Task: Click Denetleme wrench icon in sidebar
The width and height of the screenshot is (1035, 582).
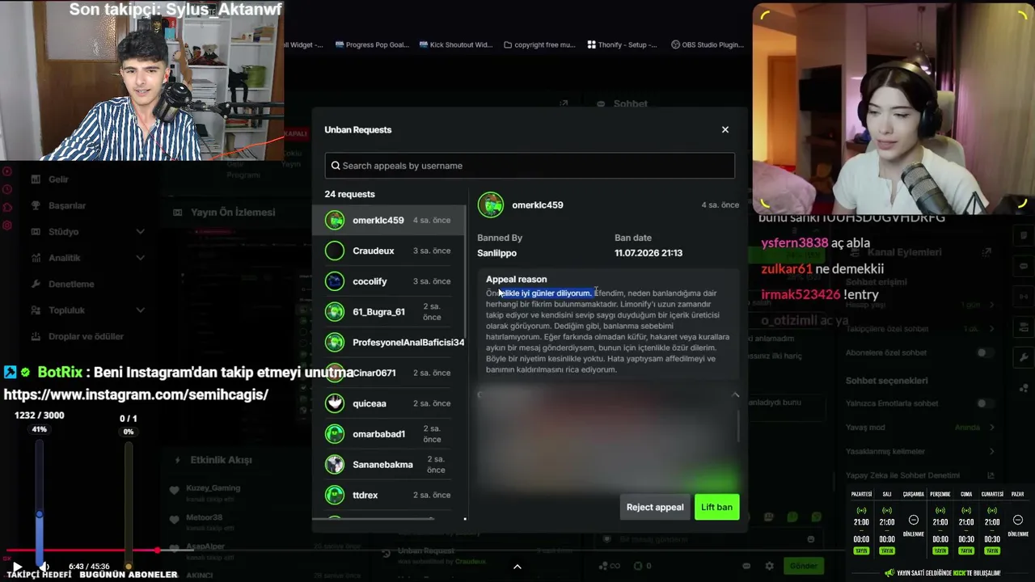Action: [36, 284]
